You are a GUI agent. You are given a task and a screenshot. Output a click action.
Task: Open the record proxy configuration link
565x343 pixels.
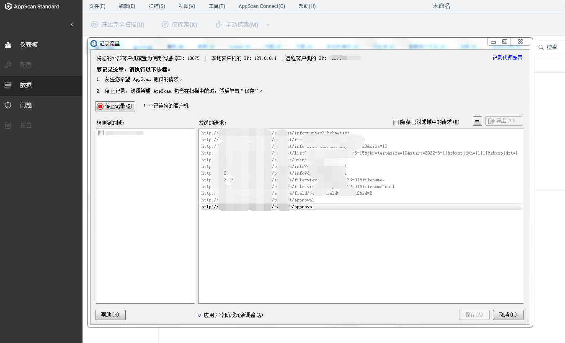(x=507, y=58)
